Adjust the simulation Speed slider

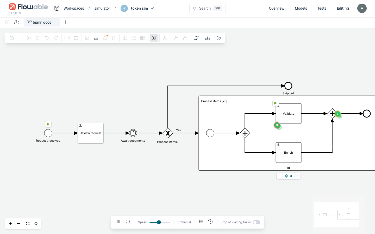coord(159,222)
